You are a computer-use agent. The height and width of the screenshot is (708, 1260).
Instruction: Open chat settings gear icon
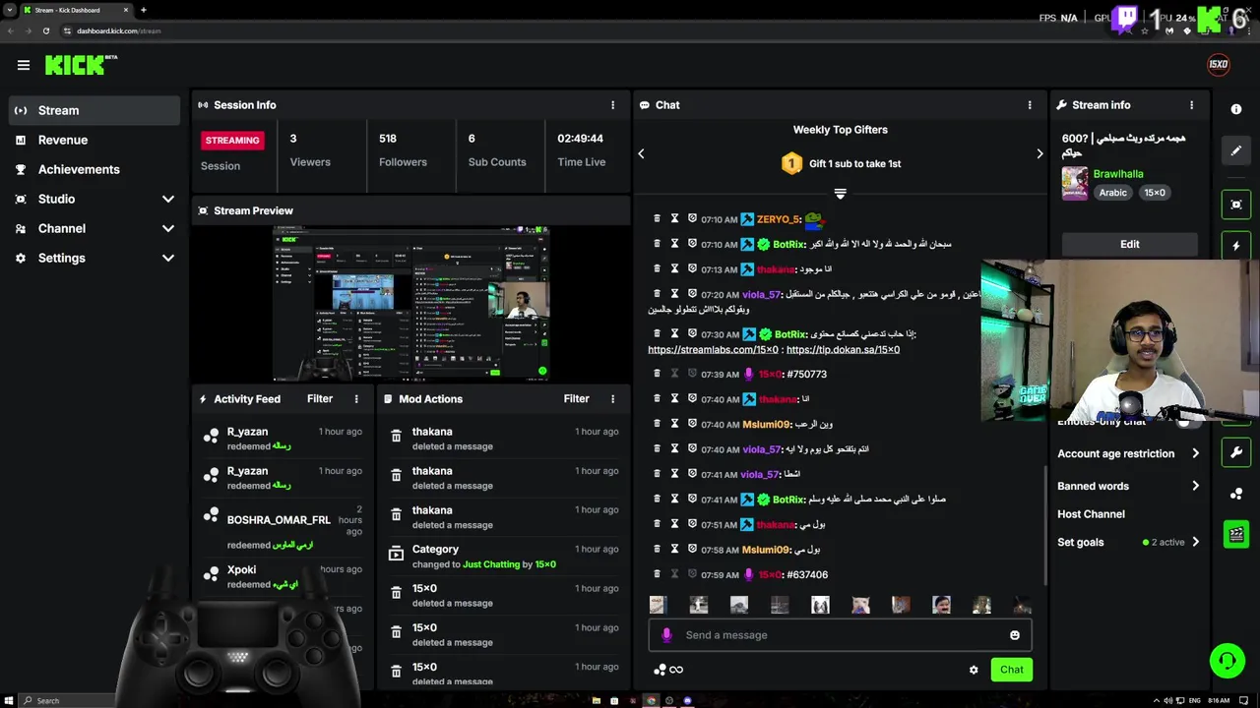[x=974, y=670]
